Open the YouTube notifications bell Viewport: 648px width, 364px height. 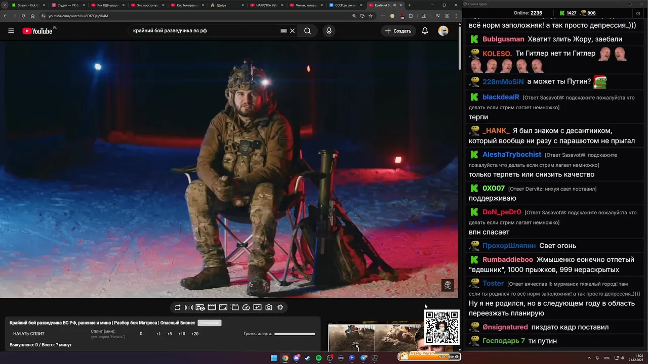[x=425, y=31]
